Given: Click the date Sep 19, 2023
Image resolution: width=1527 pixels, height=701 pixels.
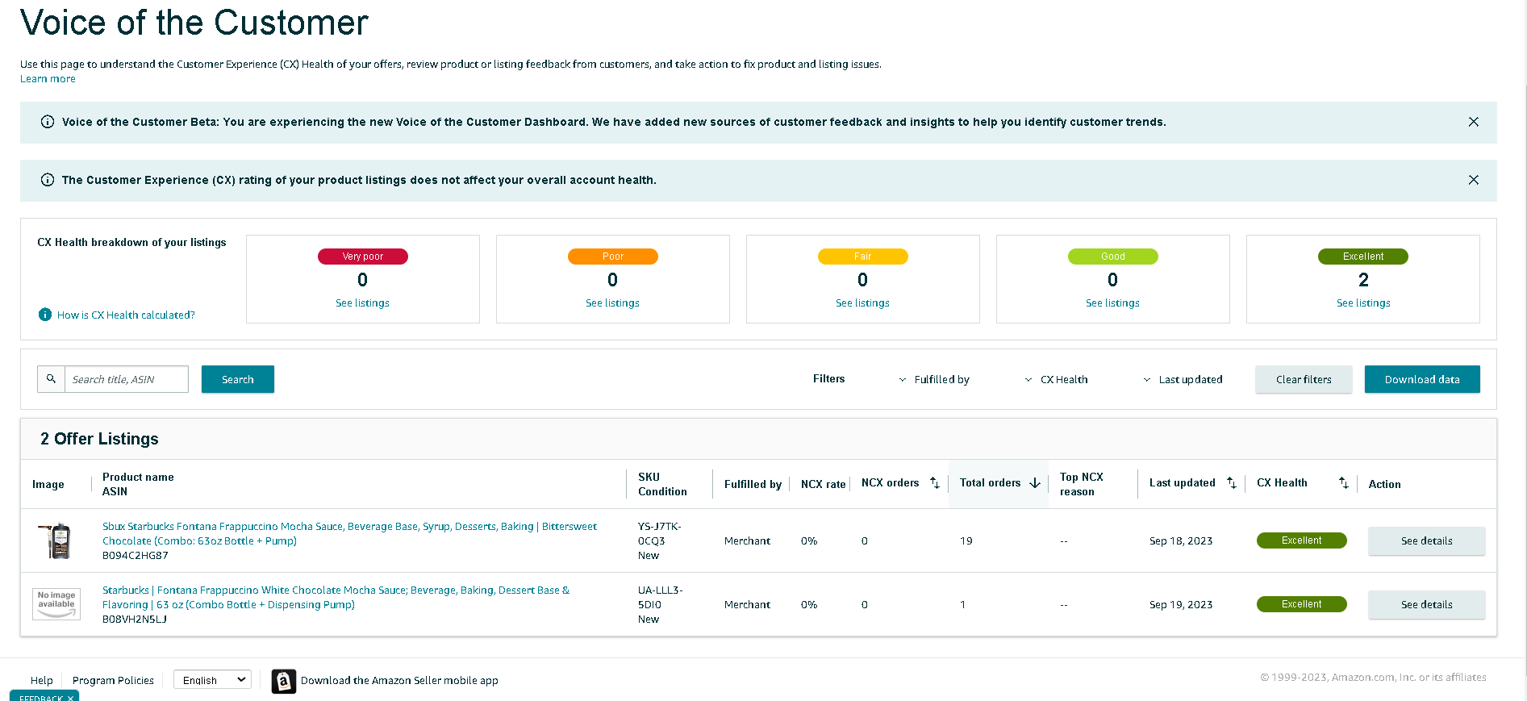Looking at the screenshot, I should pos(1181,605).
